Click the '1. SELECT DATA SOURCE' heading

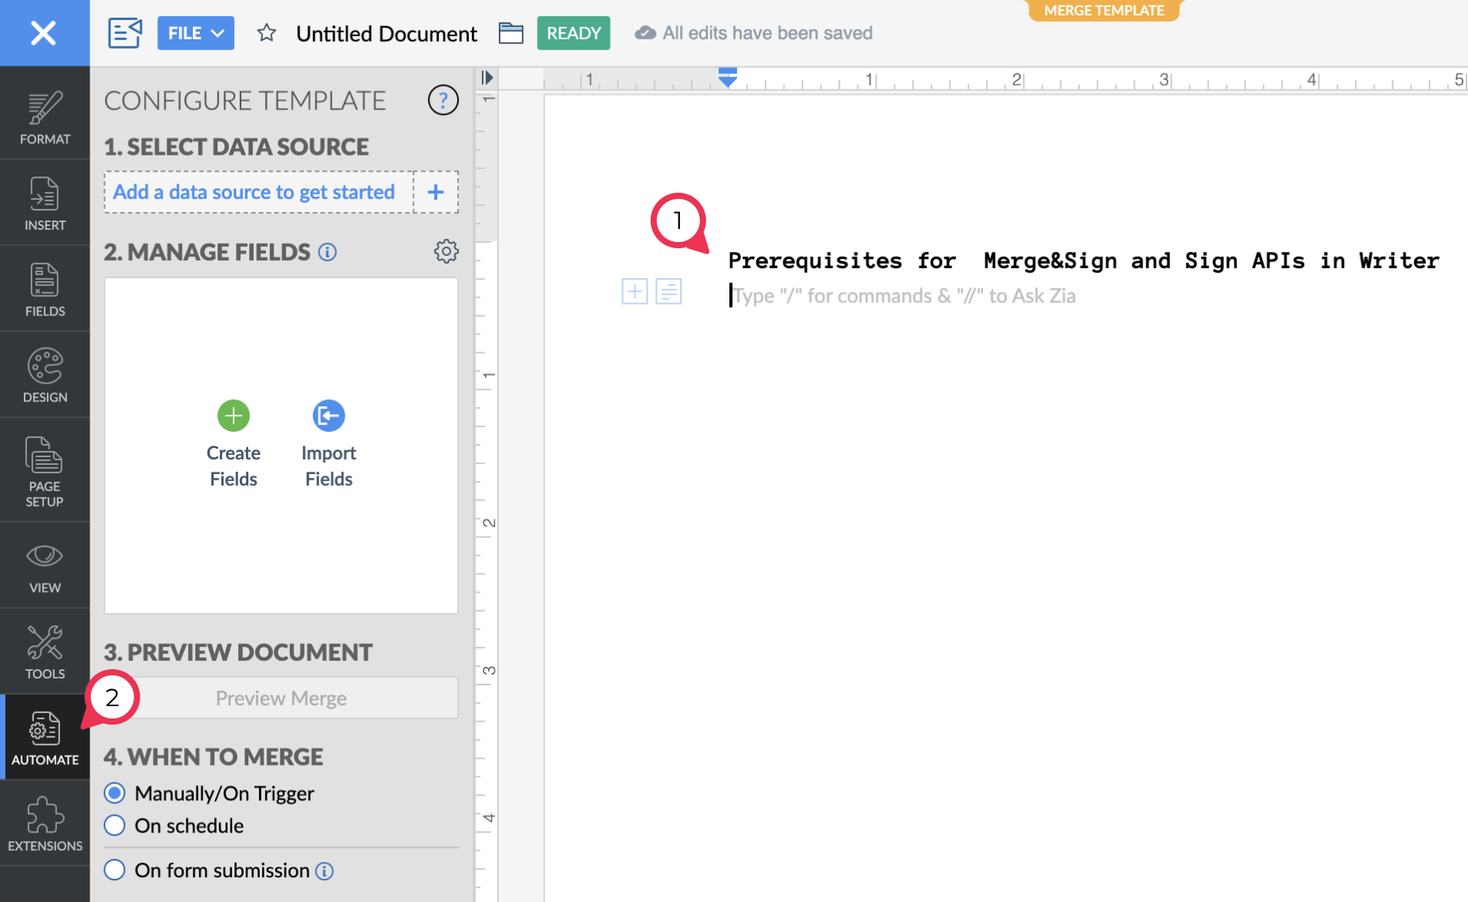pos(237,146)
